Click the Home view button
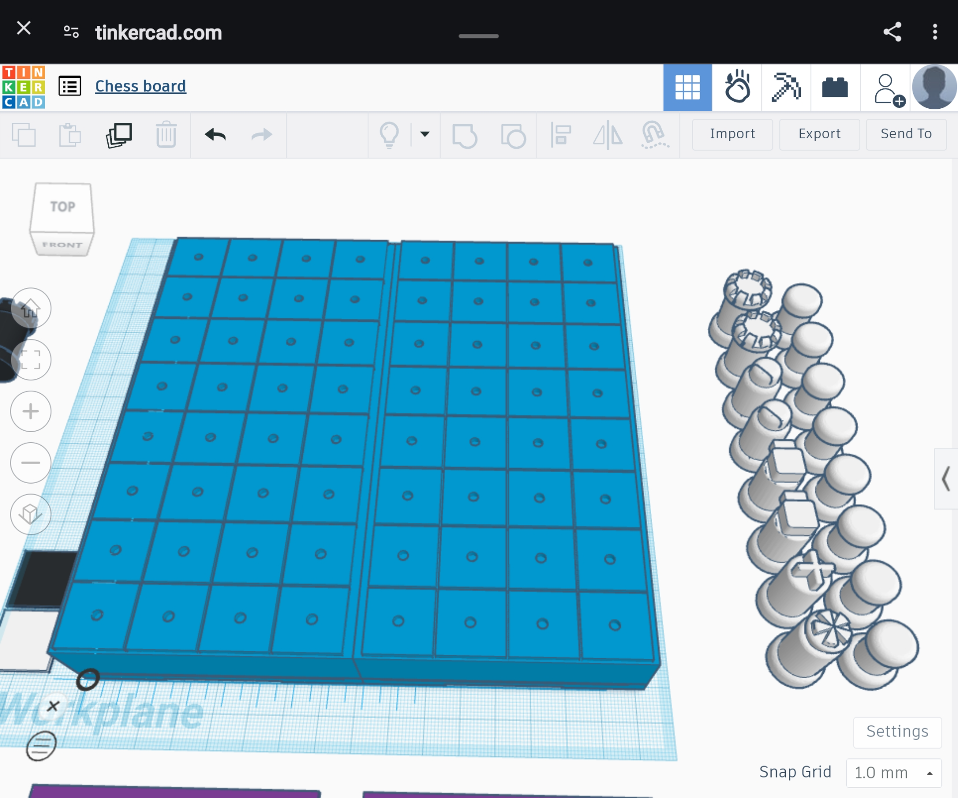The image size is (958, 798). coord(30,308)
